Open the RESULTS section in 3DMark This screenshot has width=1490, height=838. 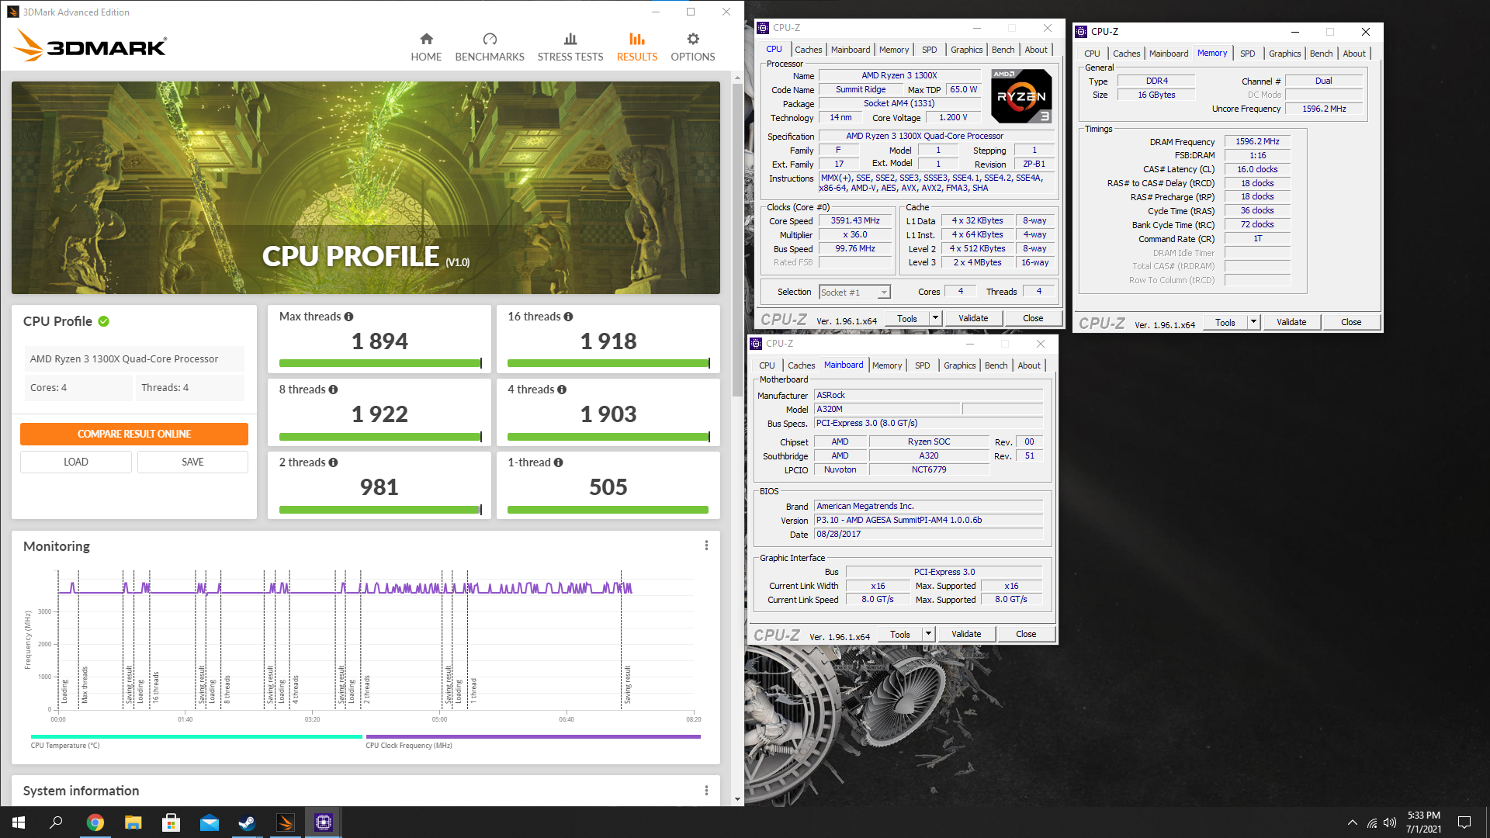click(x=637, y=47)
